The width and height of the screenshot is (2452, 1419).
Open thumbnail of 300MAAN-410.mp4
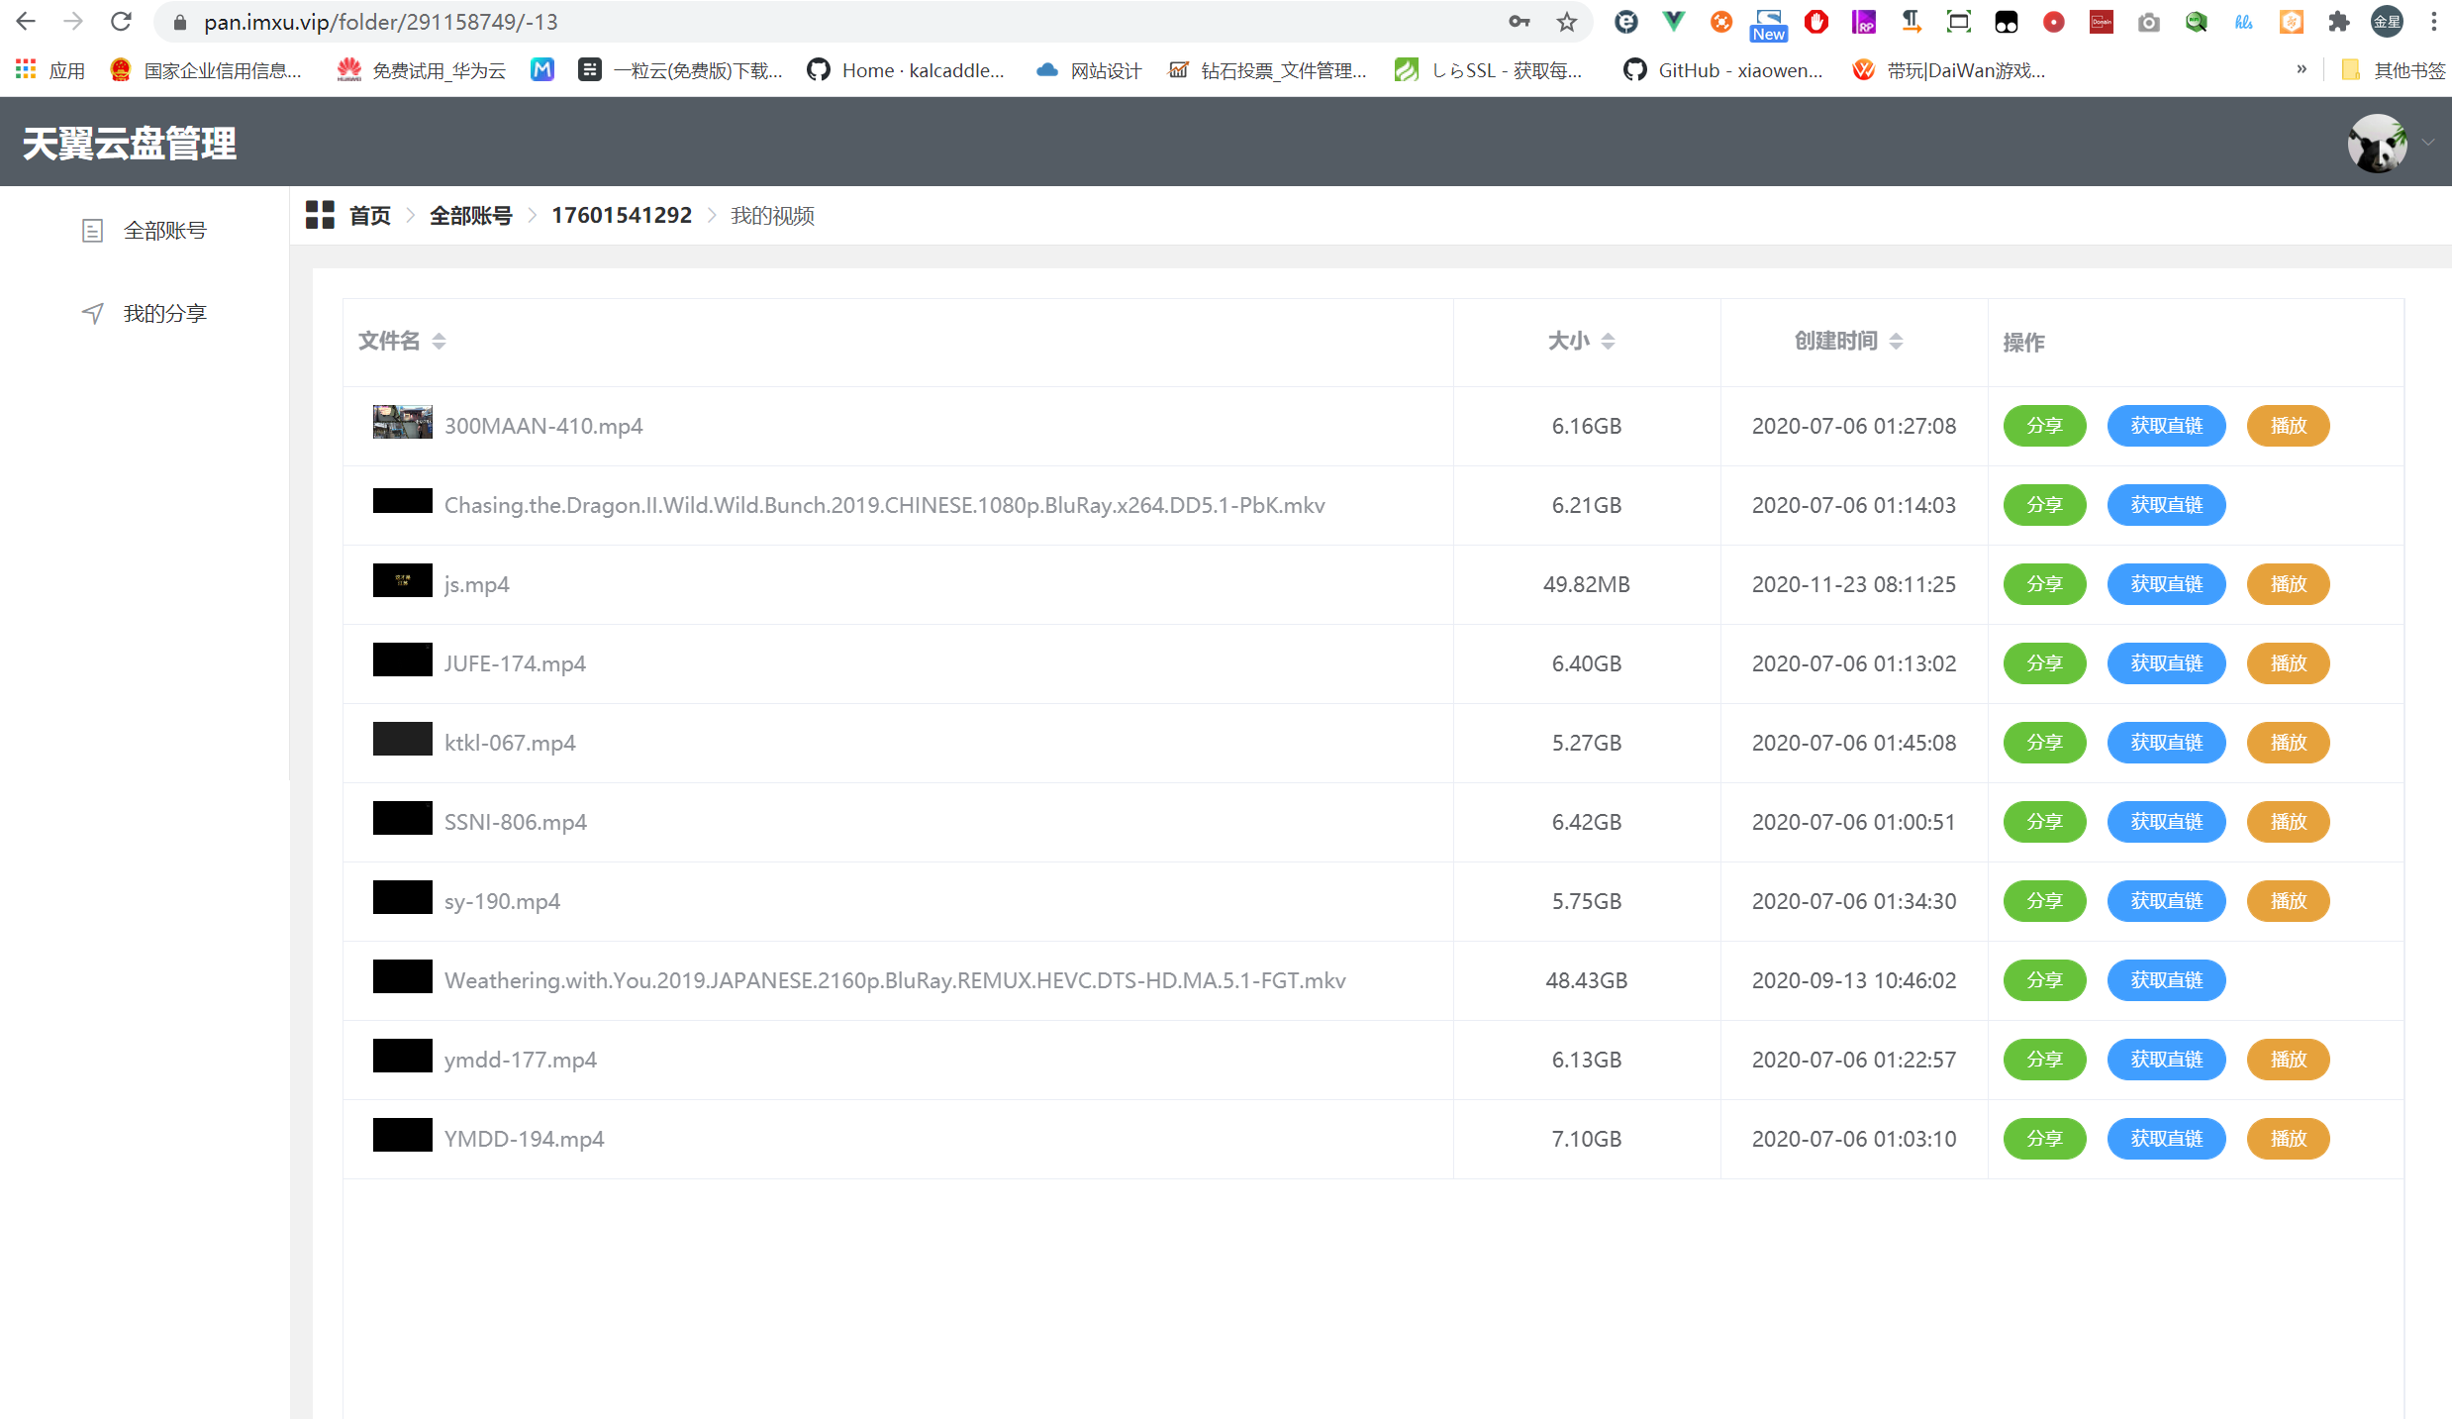(x=403, y=422)
